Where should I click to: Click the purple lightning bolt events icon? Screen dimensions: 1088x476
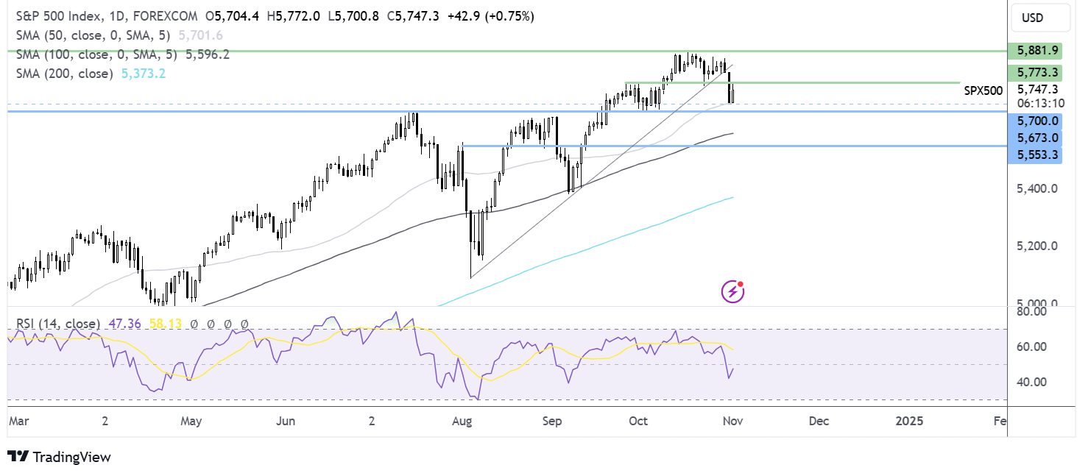click(x=732, y=291)
